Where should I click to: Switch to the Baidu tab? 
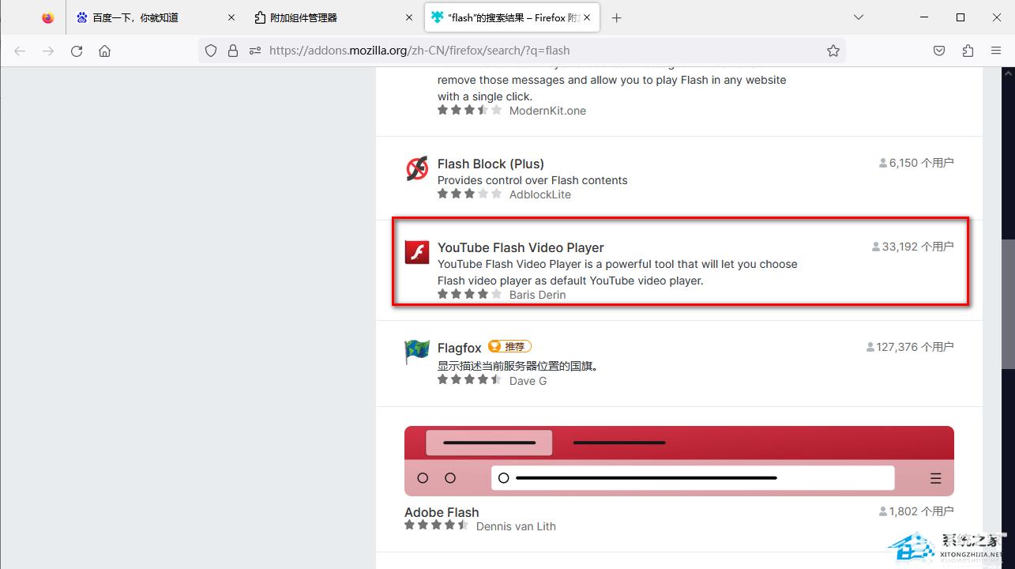tap(156, 17)
